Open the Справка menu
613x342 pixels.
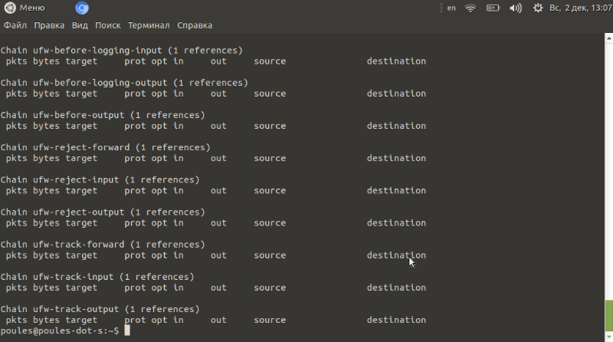[195, 25]
